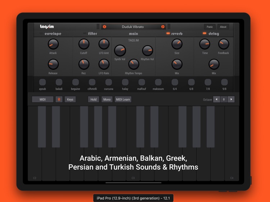Click the delay Mix knob
270x202 pixels.
[214, 64]
